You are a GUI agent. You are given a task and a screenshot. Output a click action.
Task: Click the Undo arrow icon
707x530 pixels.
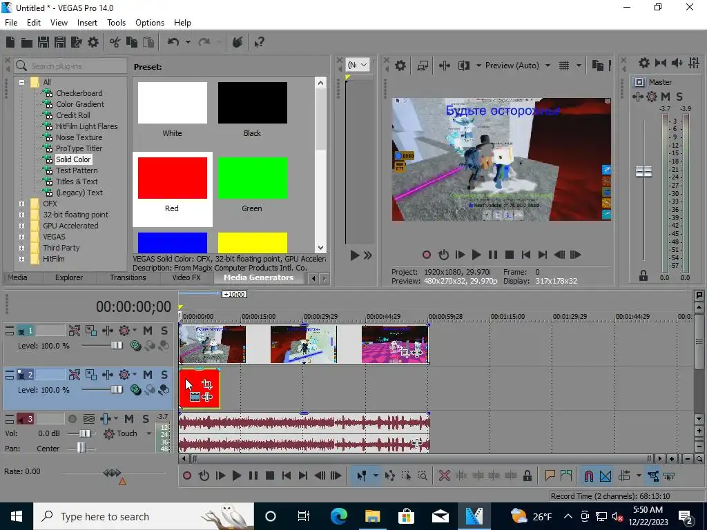click(x=173, y=42)
